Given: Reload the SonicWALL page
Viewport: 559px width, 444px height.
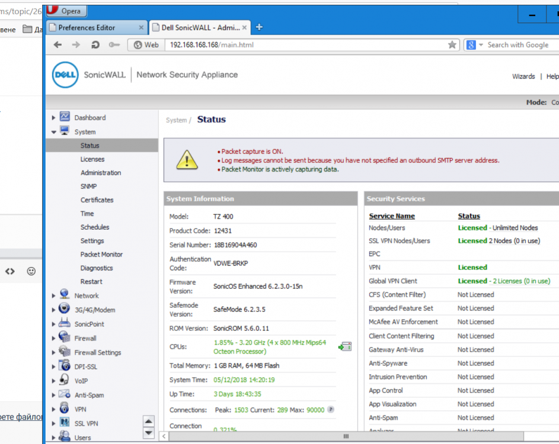Looking at the screenshot, I should click(95, 45).
